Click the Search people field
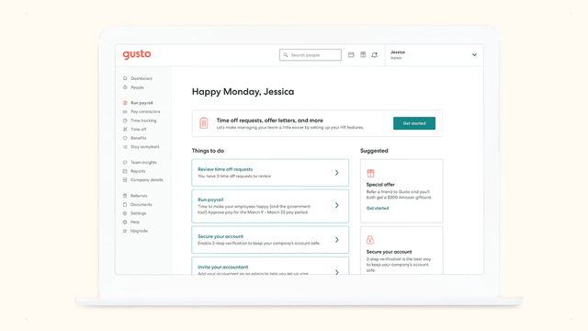 pos(311,55)
